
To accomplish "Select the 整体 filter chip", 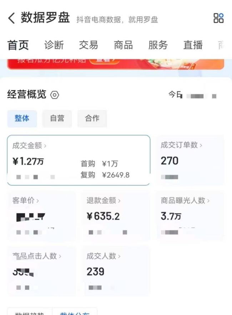I will [22, 119].
